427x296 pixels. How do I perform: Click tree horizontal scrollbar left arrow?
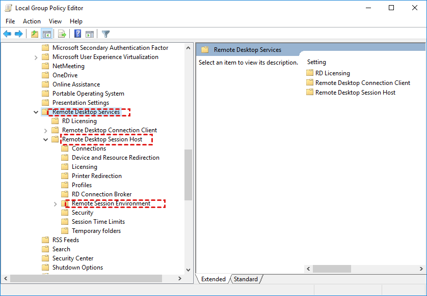click(x=6, y=278)
